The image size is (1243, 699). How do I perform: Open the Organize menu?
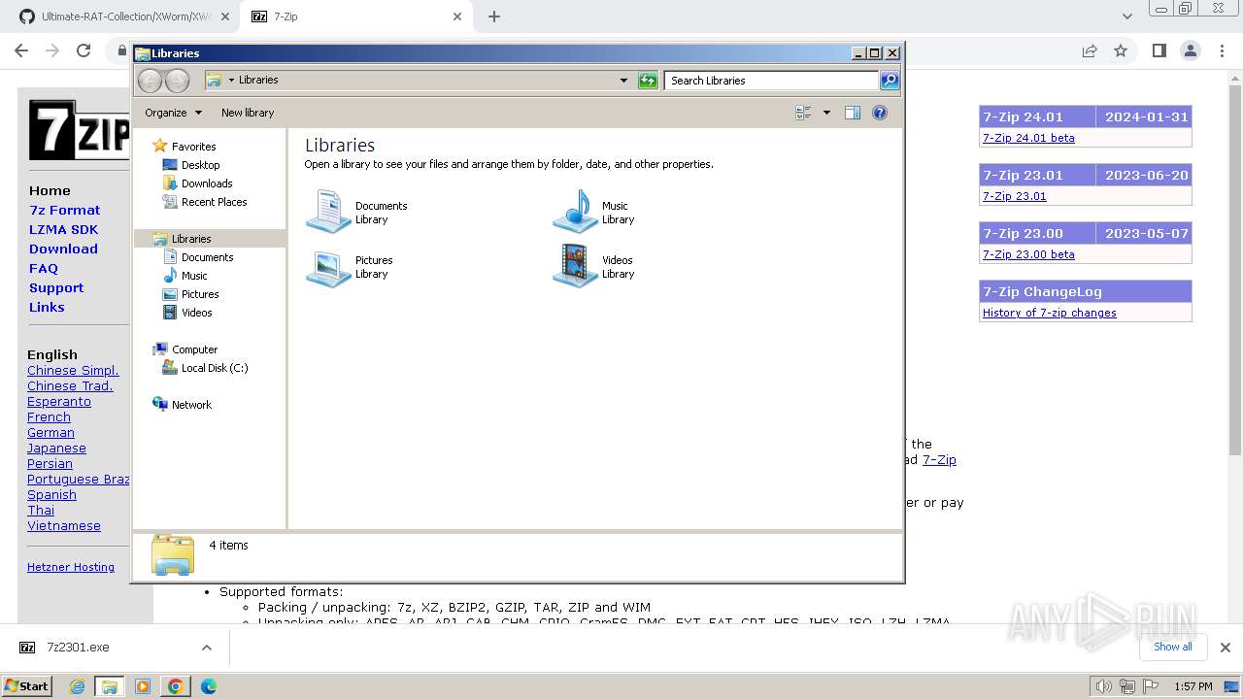pyautogui.click(x=173, y=113)
